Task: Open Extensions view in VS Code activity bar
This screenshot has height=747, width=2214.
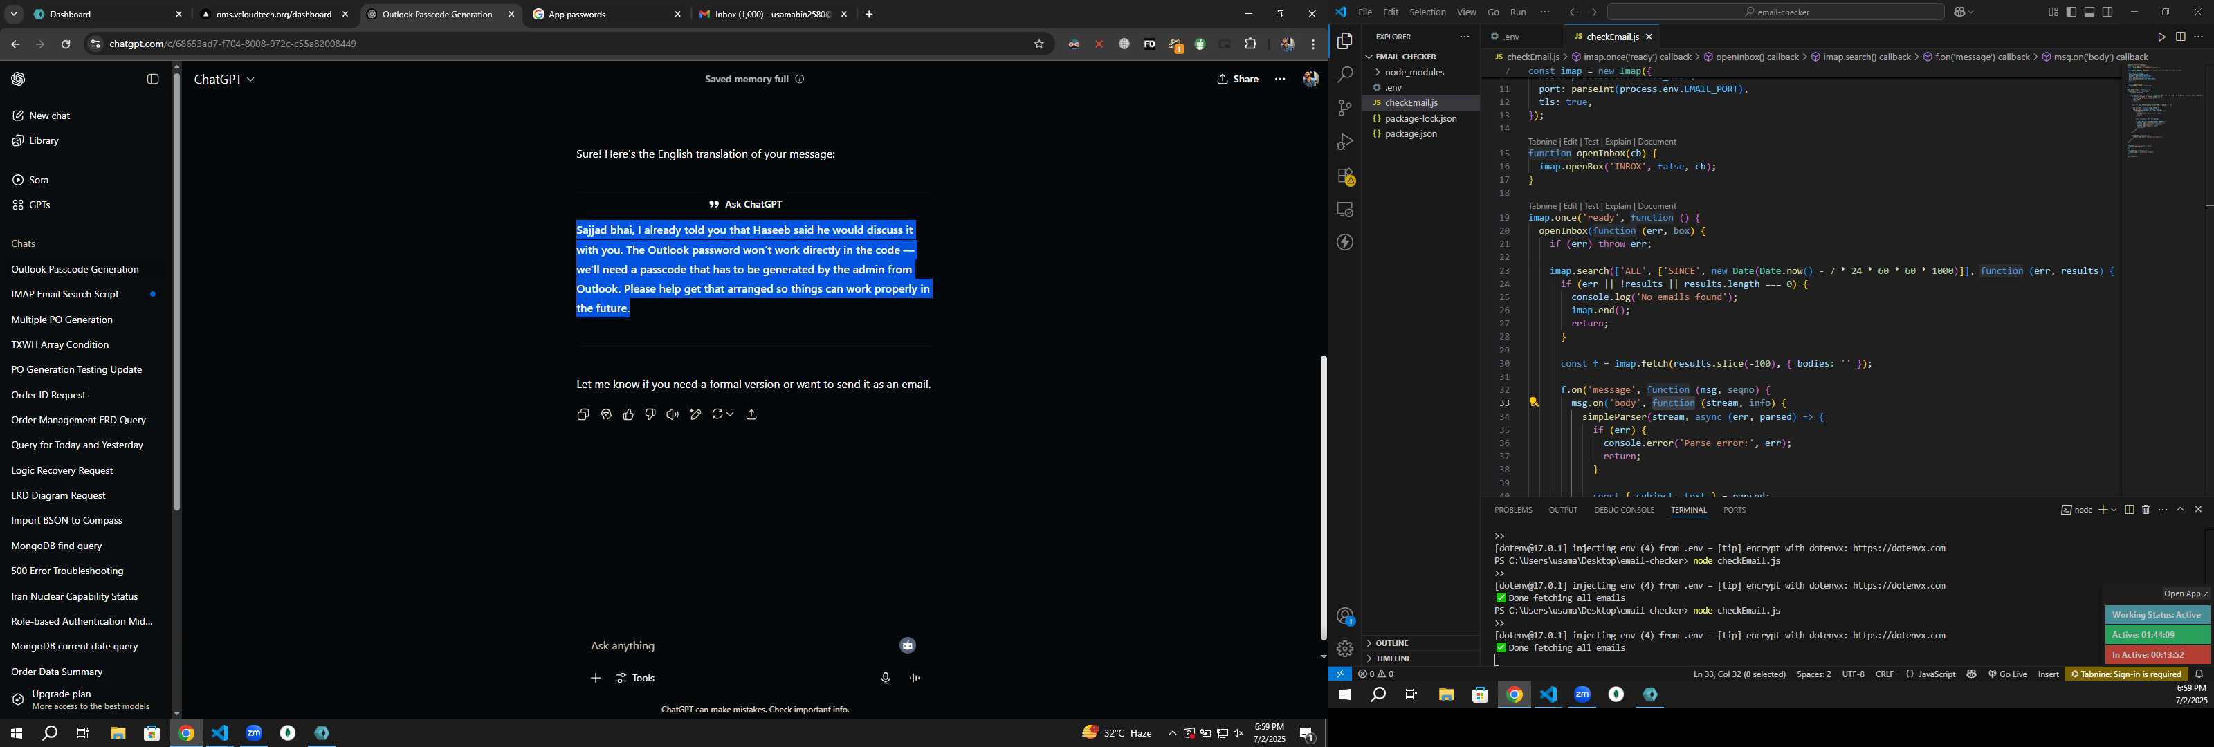Action: coord(1345,176)
